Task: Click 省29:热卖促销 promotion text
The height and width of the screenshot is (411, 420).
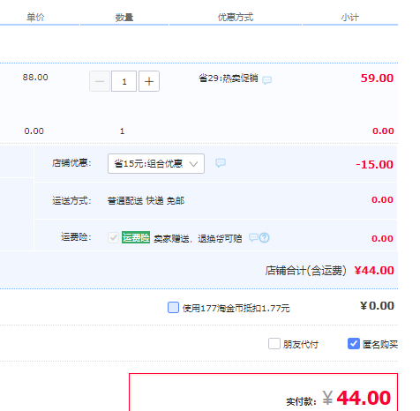Action: [x=229, y=78]
